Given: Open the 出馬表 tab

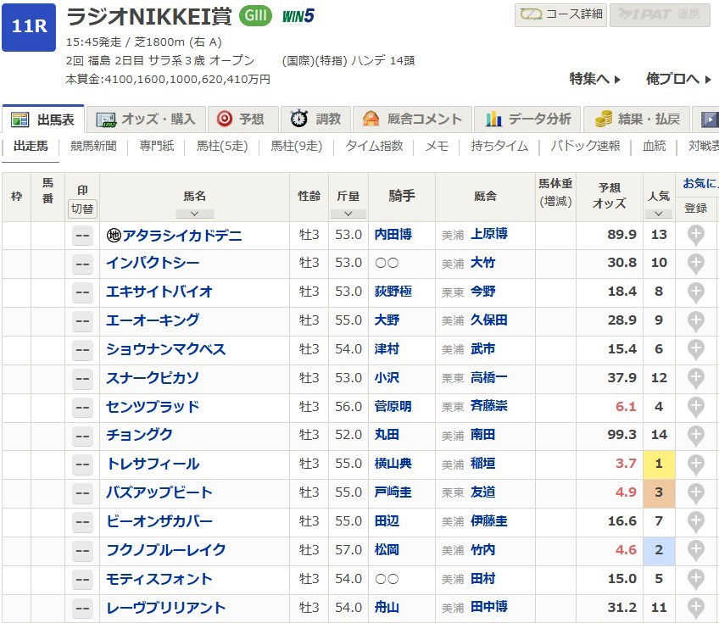Looking at the screenshot, I should (43, 120).
